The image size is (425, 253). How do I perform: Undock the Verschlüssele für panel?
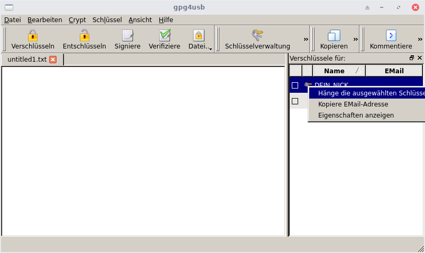pos(412,58)
